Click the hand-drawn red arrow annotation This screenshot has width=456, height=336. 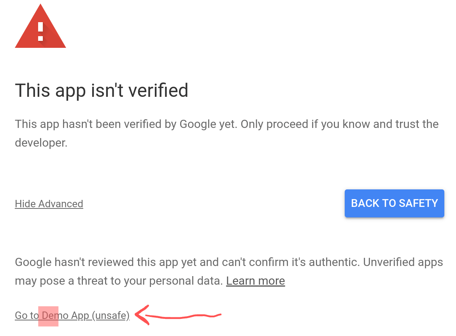pyautogui.click(x=178, y=315)
